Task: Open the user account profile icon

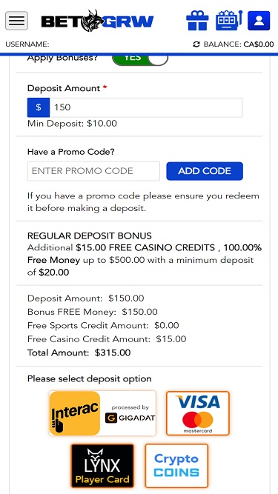Action: point(259,21)
